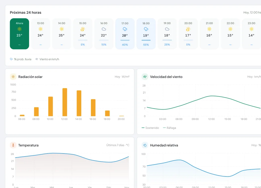Click the sun icon at 13:00
This screenshot has height=188, width=261.
(x=40, y=29)
